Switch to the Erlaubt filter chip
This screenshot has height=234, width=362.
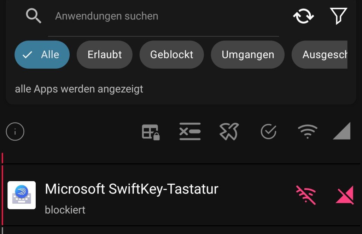coord(105,55)
